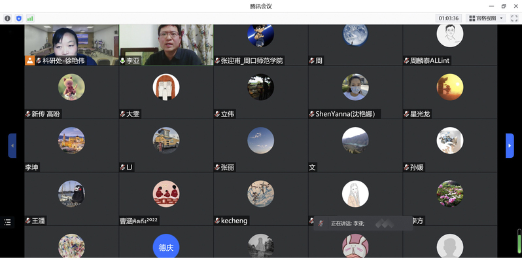Click muted mic icon of 立伟
522x260 pixels.
point(217,114)
